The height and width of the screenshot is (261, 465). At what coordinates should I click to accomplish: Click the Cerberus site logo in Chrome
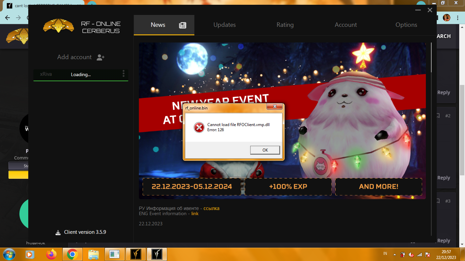click(x=16, y=36)
